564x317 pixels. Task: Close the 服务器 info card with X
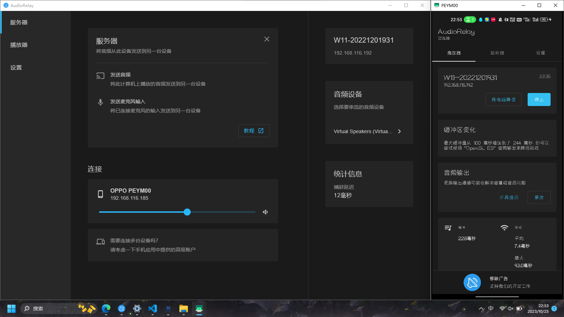(267, 39)
